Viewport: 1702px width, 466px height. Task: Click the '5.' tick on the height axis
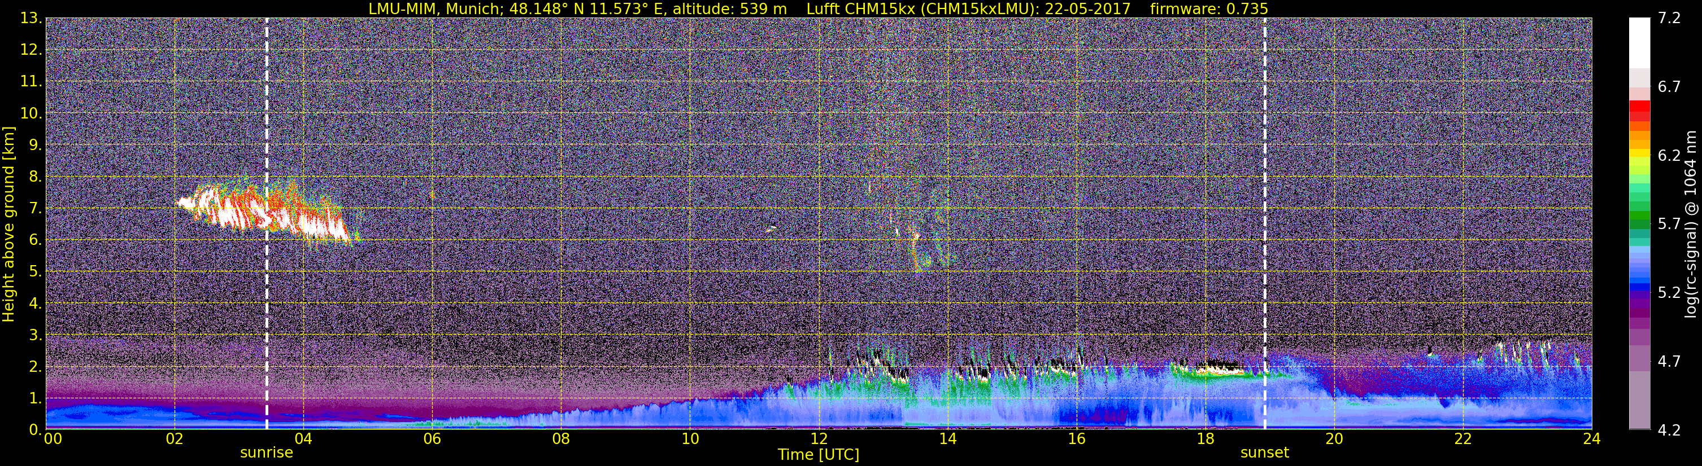(35, 271)
